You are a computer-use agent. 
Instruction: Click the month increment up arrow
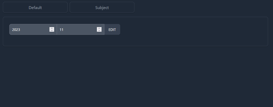pyautogui.click(x=99, y=28)
